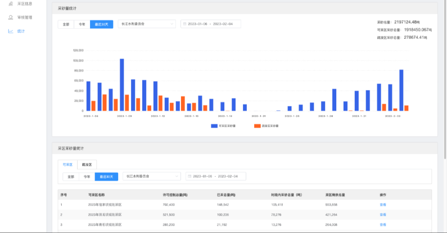
Task: Click 查看 link in row 3
Action: click(x=383, y=225)
